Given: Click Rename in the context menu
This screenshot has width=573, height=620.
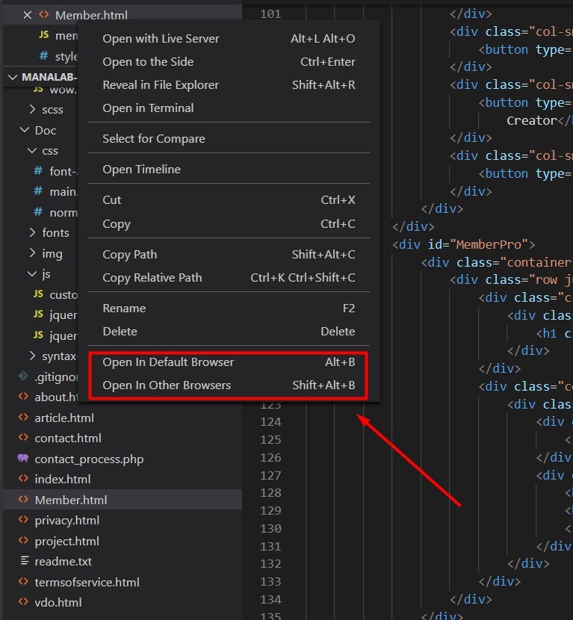Looking at the screenshot, I should 124,309.
